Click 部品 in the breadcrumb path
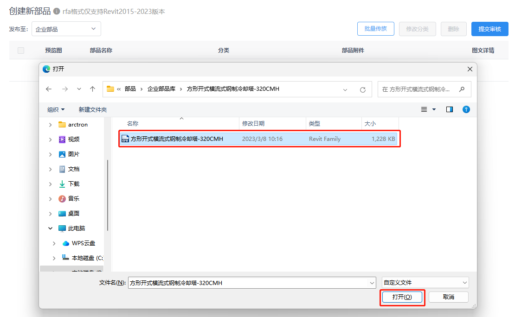 [x=130, y=89]
